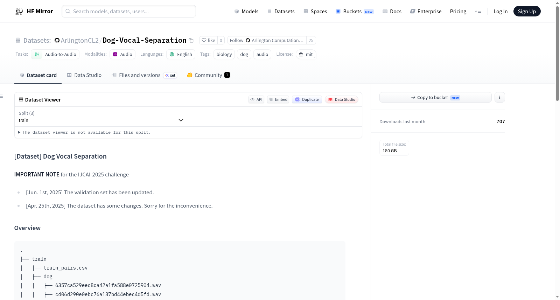Open Docs from top navigation

(x=392, y=11)
